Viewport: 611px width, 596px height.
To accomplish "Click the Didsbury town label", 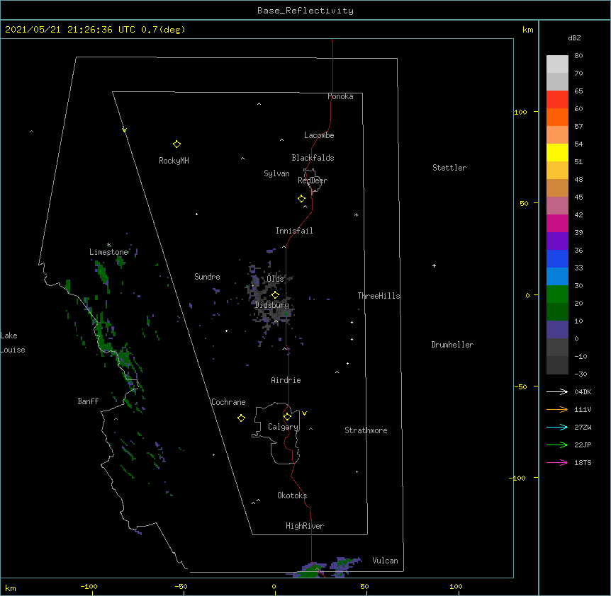I will (x=272, y=305).
